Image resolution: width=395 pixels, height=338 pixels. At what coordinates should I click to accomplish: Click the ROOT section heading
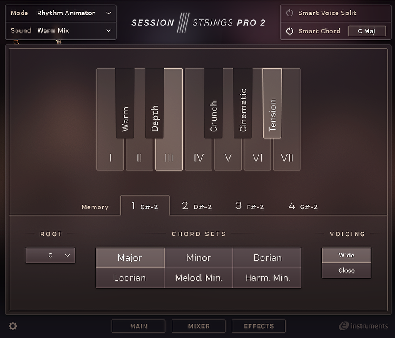51,234
